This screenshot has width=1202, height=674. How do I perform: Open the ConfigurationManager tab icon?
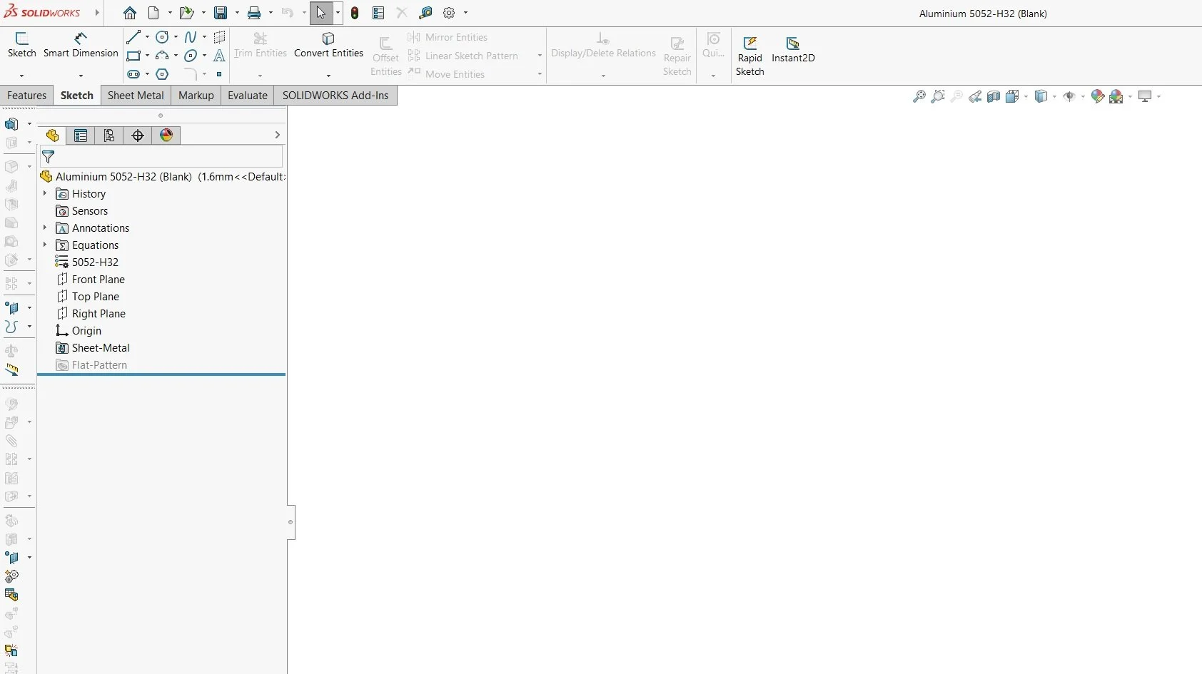click(109, 136)
